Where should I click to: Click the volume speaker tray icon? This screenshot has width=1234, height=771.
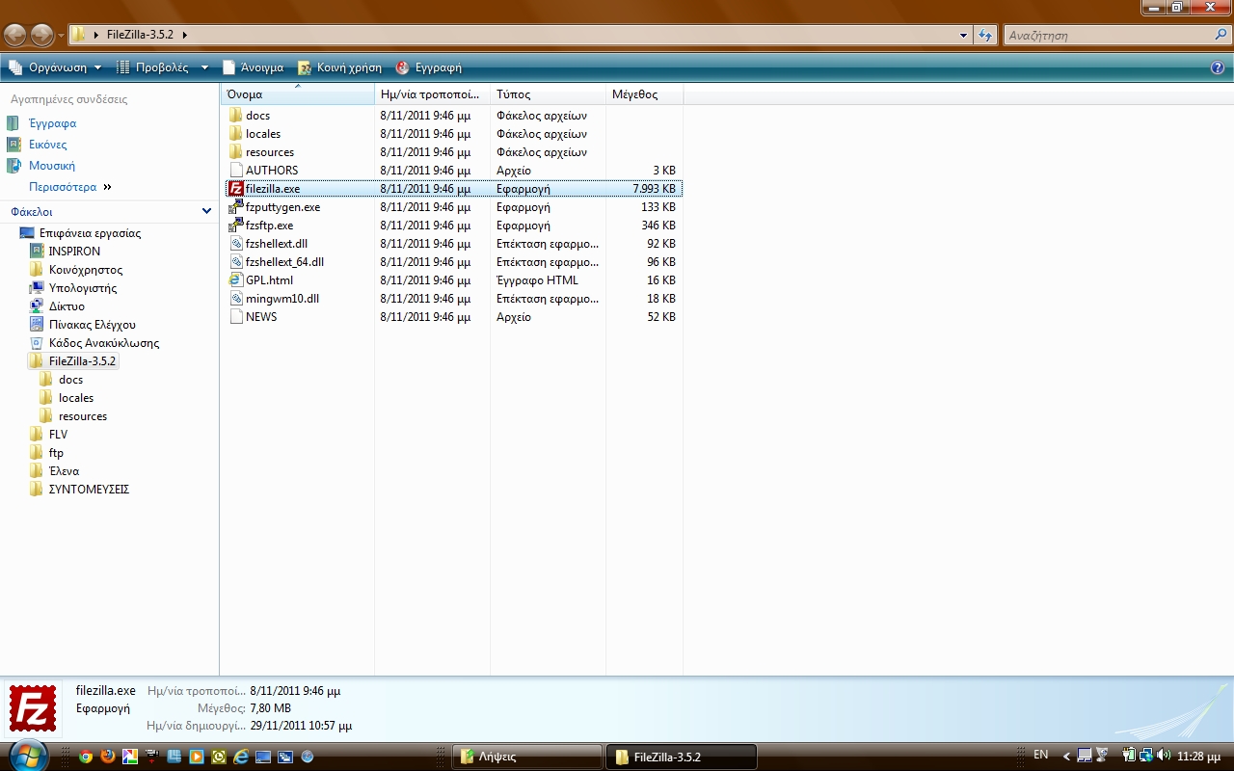click(x=1164, y=755)
